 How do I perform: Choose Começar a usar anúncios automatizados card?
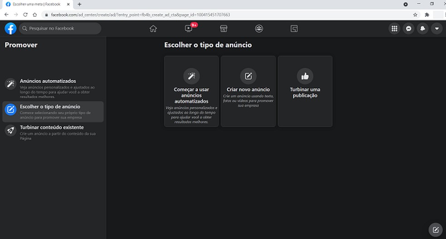point(191,91)
